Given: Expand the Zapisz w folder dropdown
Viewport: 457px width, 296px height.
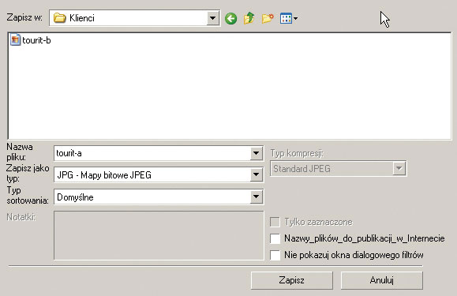Looking at the screenshot, I should (x=213, y=18).
